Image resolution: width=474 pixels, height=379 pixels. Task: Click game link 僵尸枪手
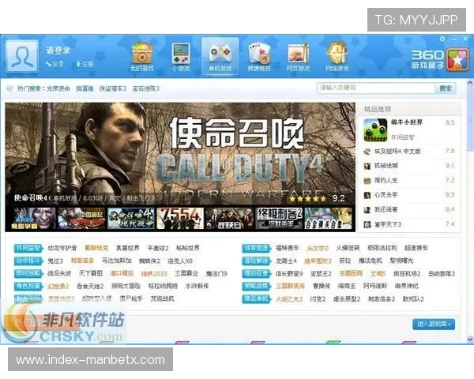(x=131, y=298)
